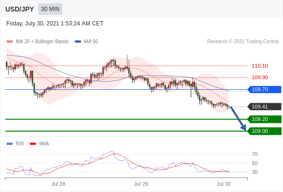Select the green 109.00 support tag
This screenshot has width=283, height=192.
tap(264, 131)
